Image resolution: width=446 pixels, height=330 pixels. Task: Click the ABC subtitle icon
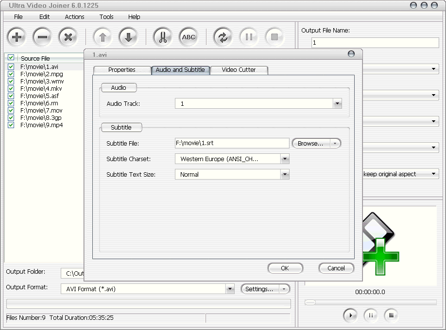(x=189, y=36)
